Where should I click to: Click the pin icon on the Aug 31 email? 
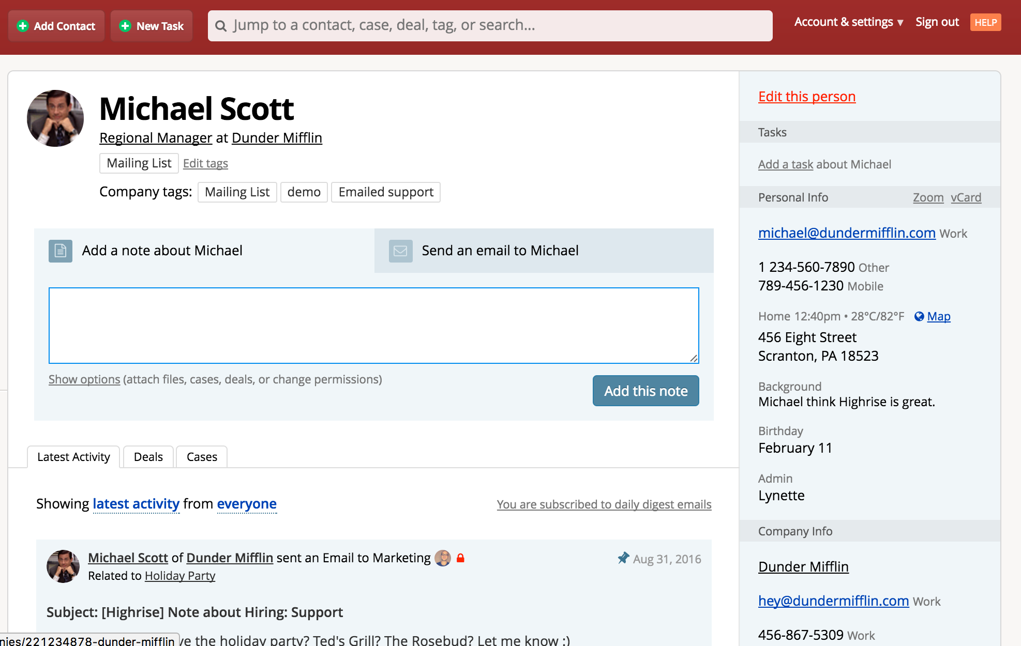[623, 559]
